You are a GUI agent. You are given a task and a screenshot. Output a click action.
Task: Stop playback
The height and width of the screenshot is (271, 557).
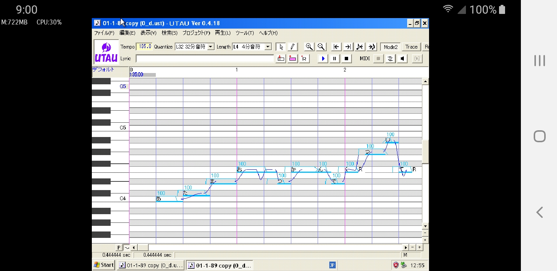coord(347,58)
